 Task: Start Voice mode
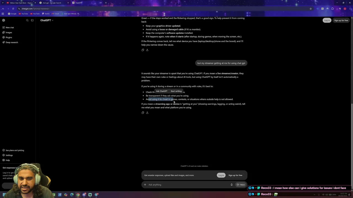[x=240, y=185]
